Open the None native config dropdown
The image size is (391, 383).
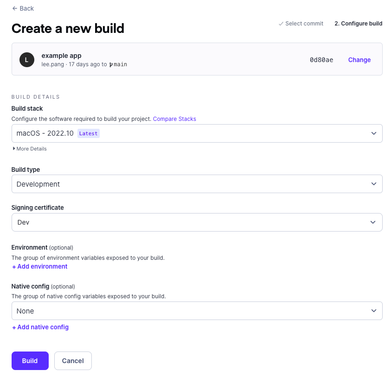[x=197, y=311]
